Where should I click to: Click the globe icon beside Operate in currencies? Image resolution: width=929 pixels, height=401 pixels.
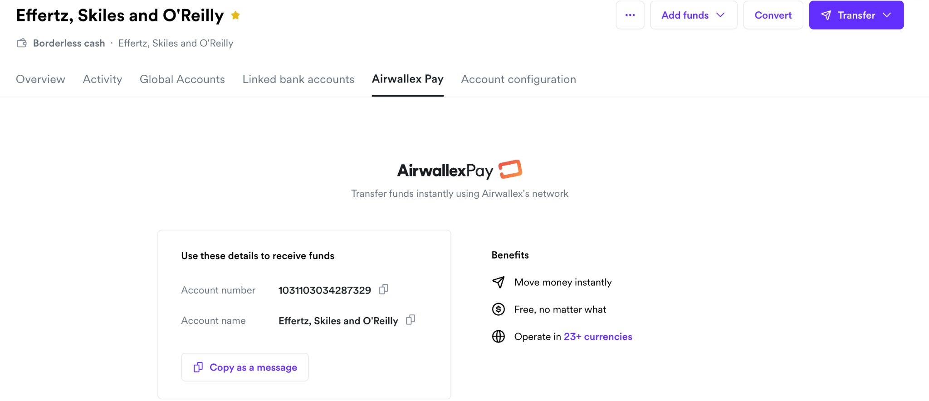[499, 337]
